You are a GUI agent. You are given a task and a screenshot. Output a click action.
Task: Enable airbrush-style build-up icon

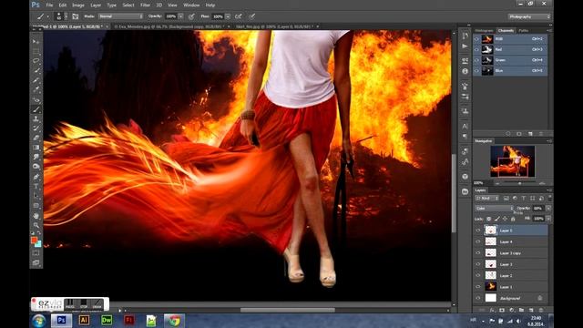(x=239, y=16)
